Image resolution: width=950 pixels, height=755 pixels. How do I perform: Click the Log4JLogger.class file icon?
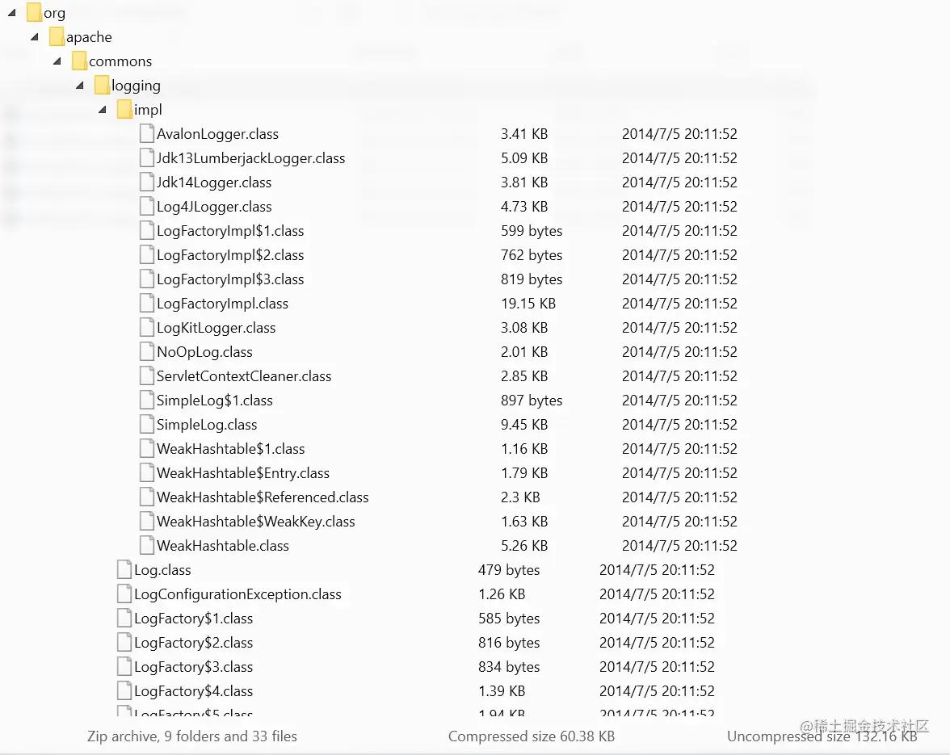tap(147, 207)
